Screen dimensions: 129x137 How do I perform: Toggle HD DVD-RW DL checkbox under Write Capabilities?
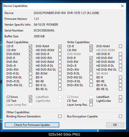pyautogui.click(x=120, y=70)
